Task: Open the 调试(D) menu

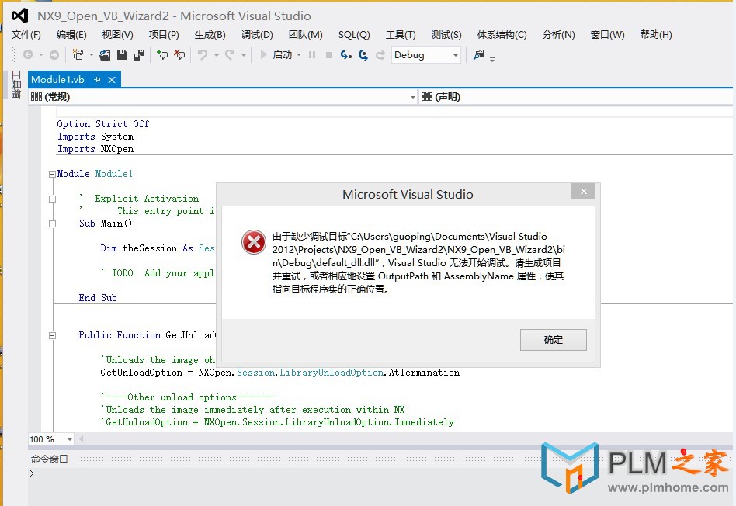Action: 257,35
